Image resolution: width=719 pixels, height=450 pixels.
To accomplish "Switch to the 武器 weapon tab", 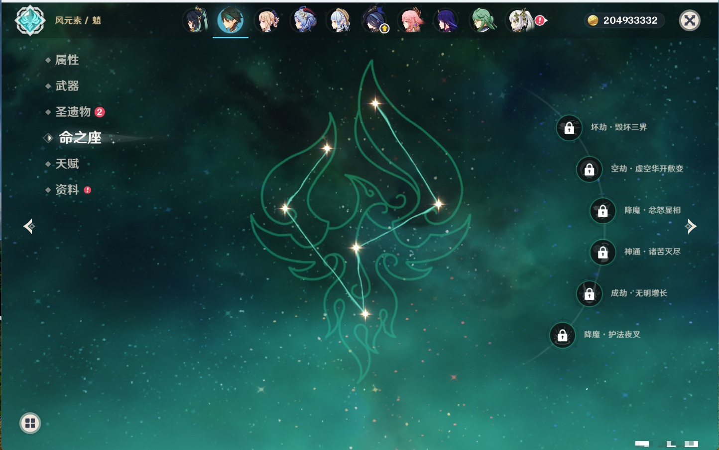I will [x=67, y=86].
